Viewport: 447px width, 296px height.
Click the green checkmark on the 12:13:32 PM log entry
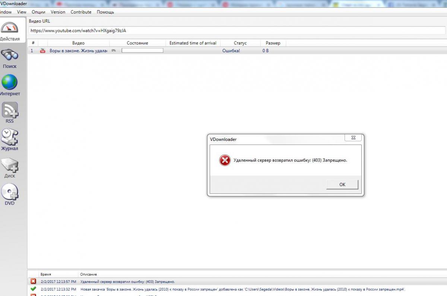point(34,289)
